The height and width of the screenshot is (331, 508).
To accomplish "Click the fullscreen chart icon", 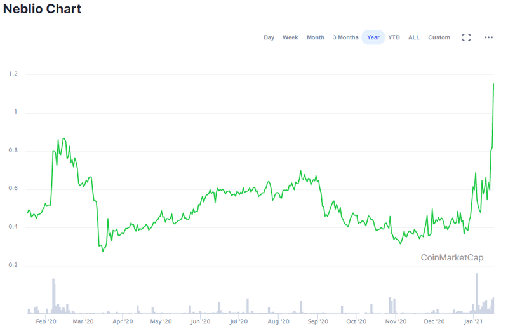I will pyautogui.click(x=466, y=37).
